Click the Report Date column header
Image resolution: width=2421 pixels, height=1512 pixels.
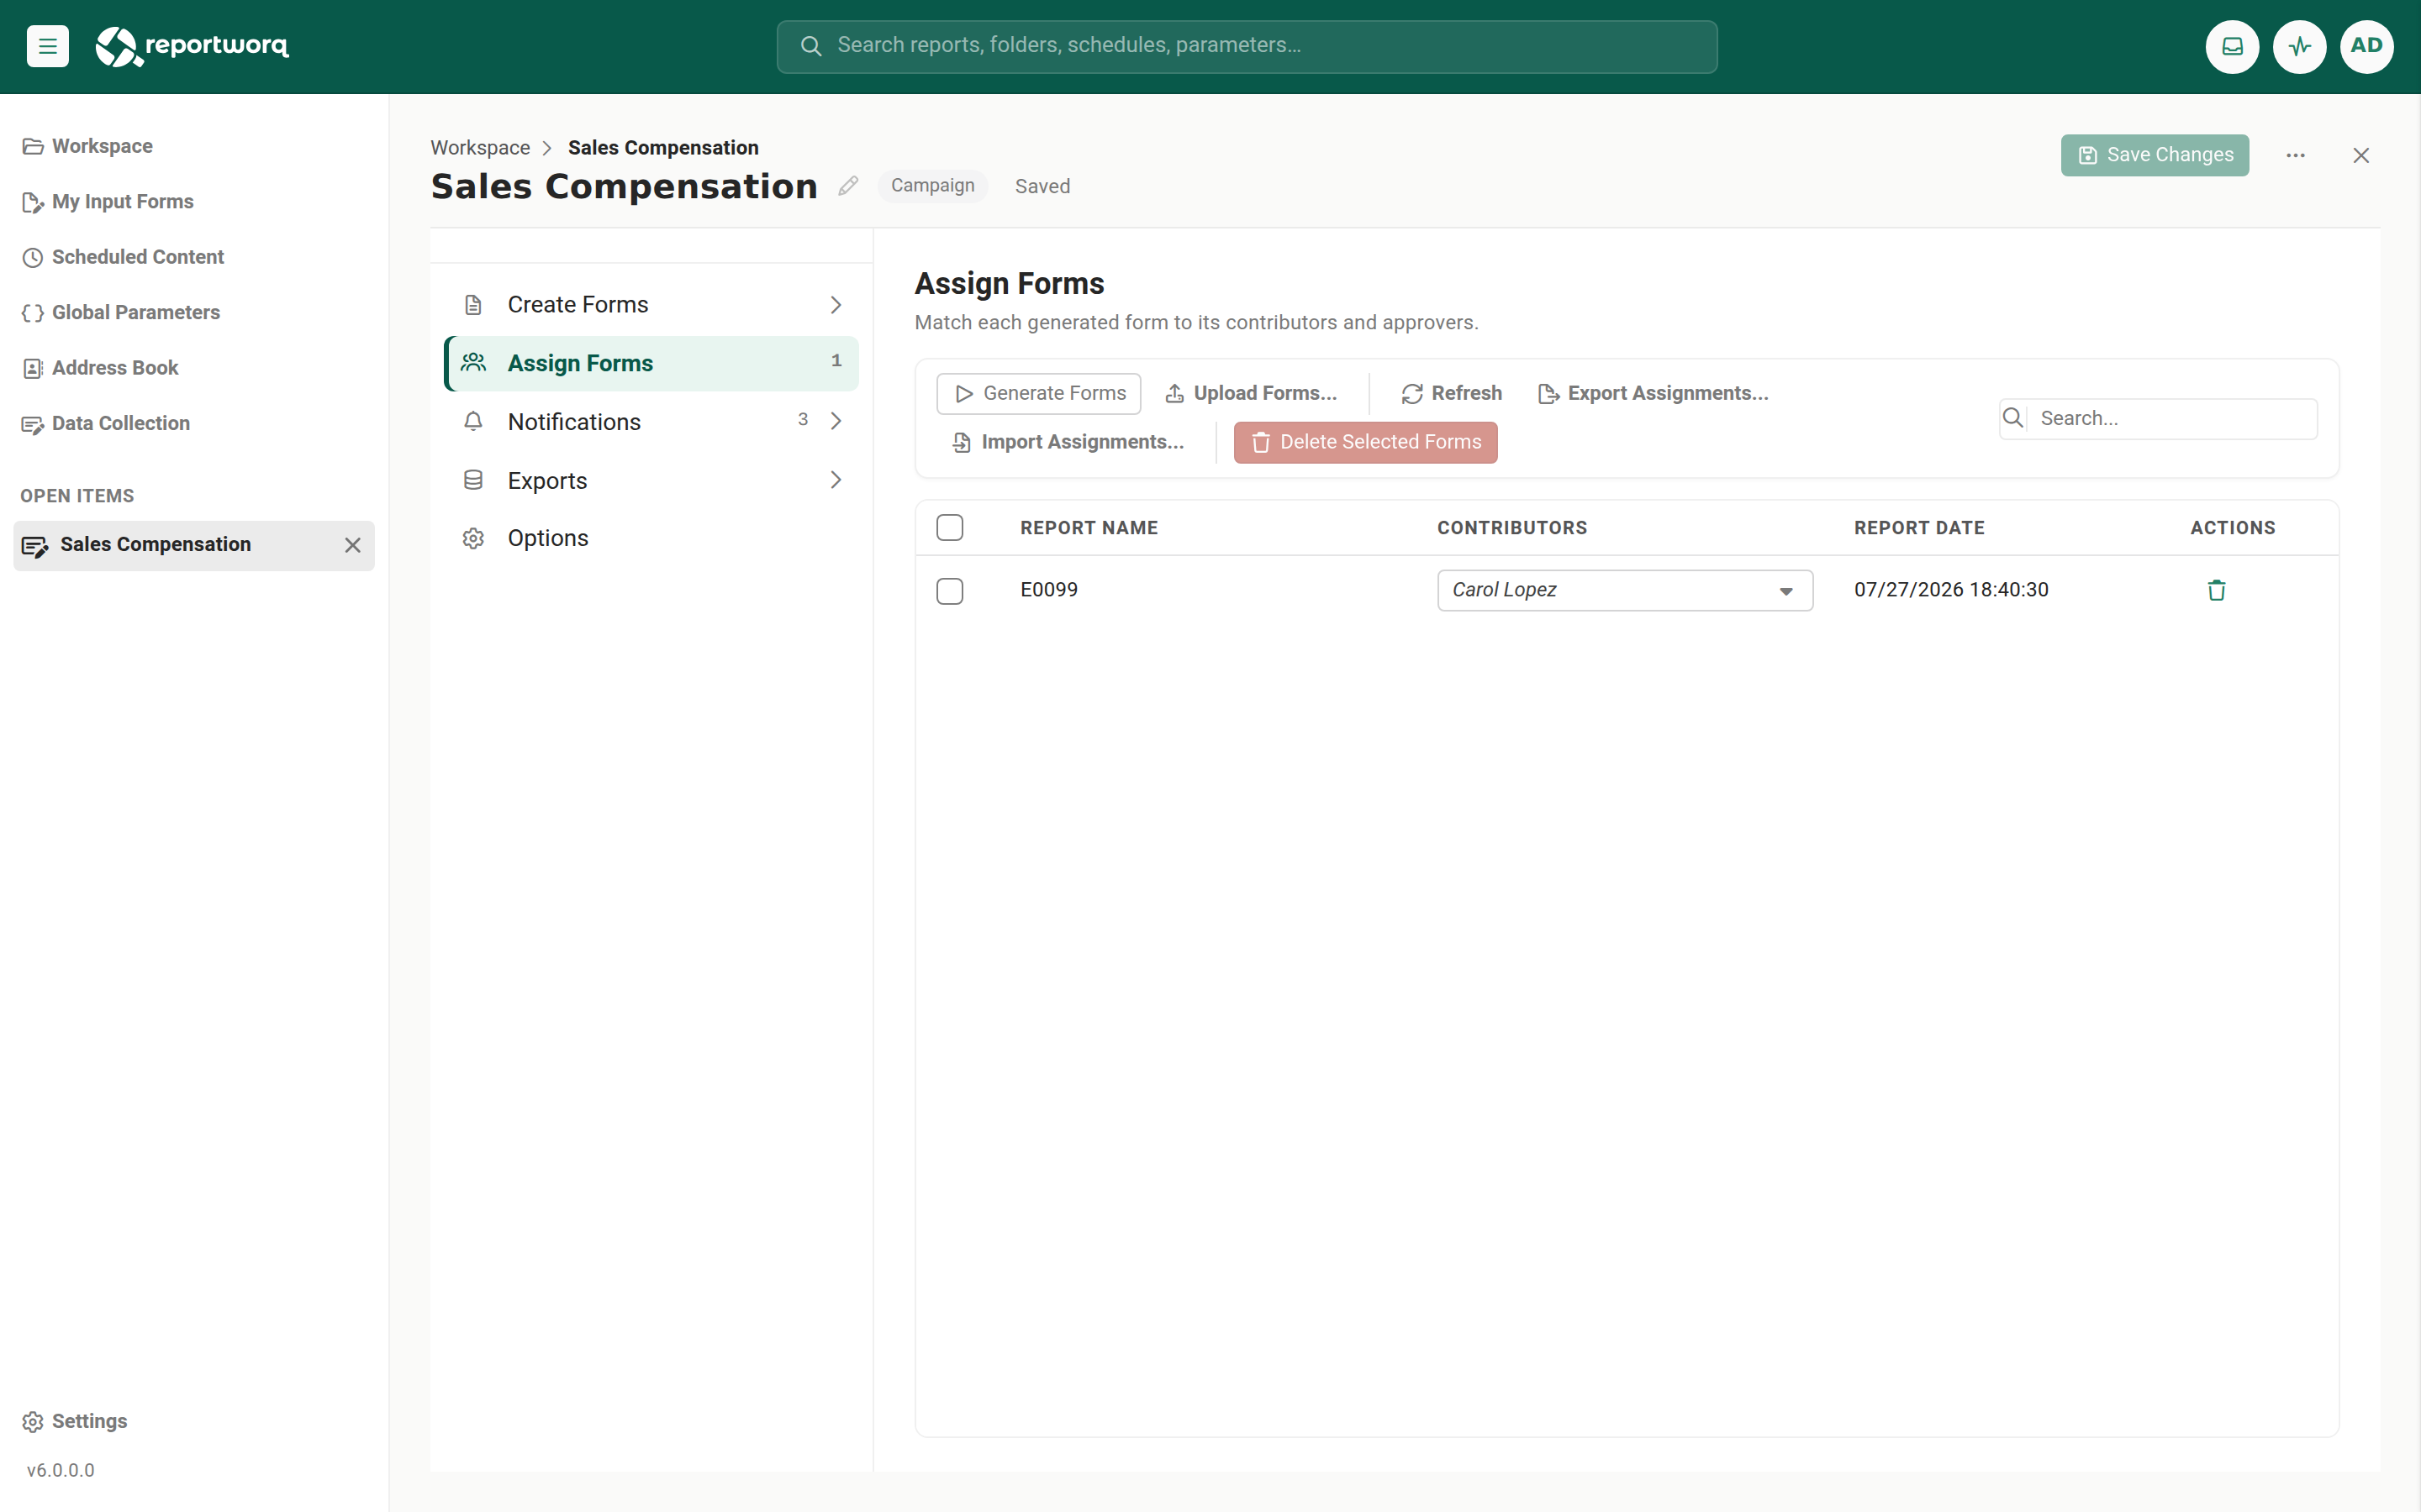click(1919, 528)
